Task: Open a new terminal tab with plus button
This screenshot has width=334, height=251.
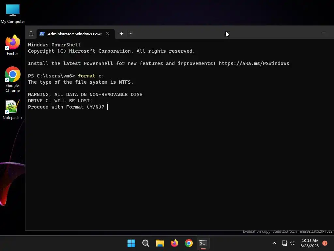Action: pyautogui.click(x=121, y=34)
